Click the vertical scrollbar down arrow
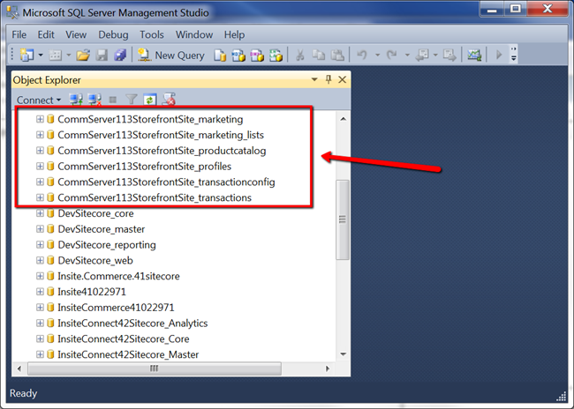Image resolution: width=574 pixels, height=409 pixels. pos(343,353)
